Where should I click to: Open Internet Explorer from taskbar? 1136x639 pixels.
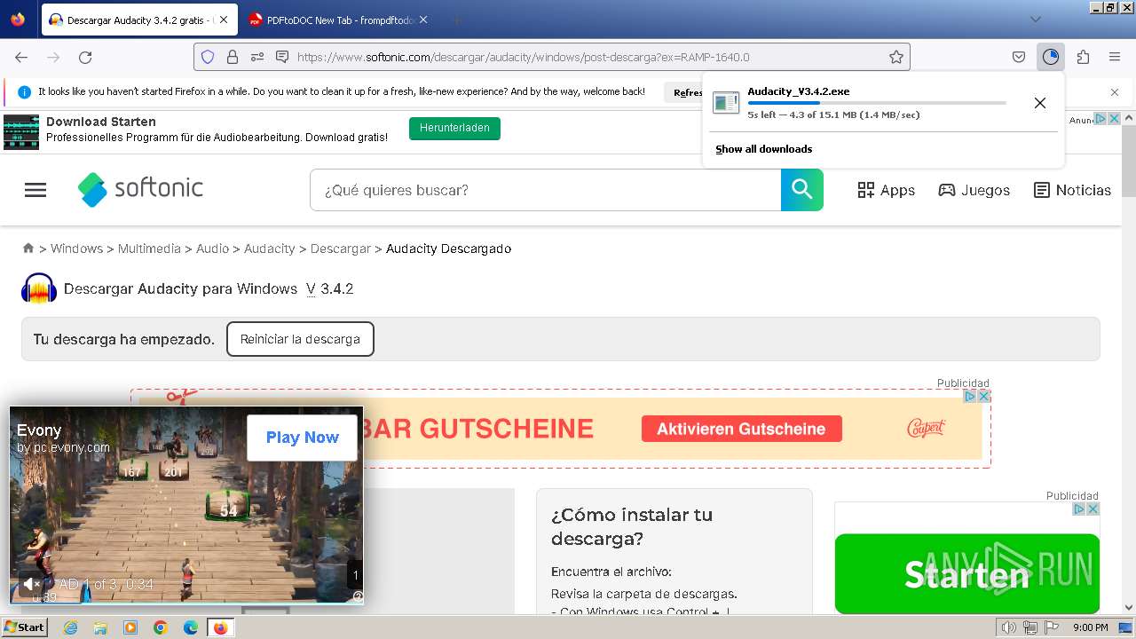[x=71, y=627]
